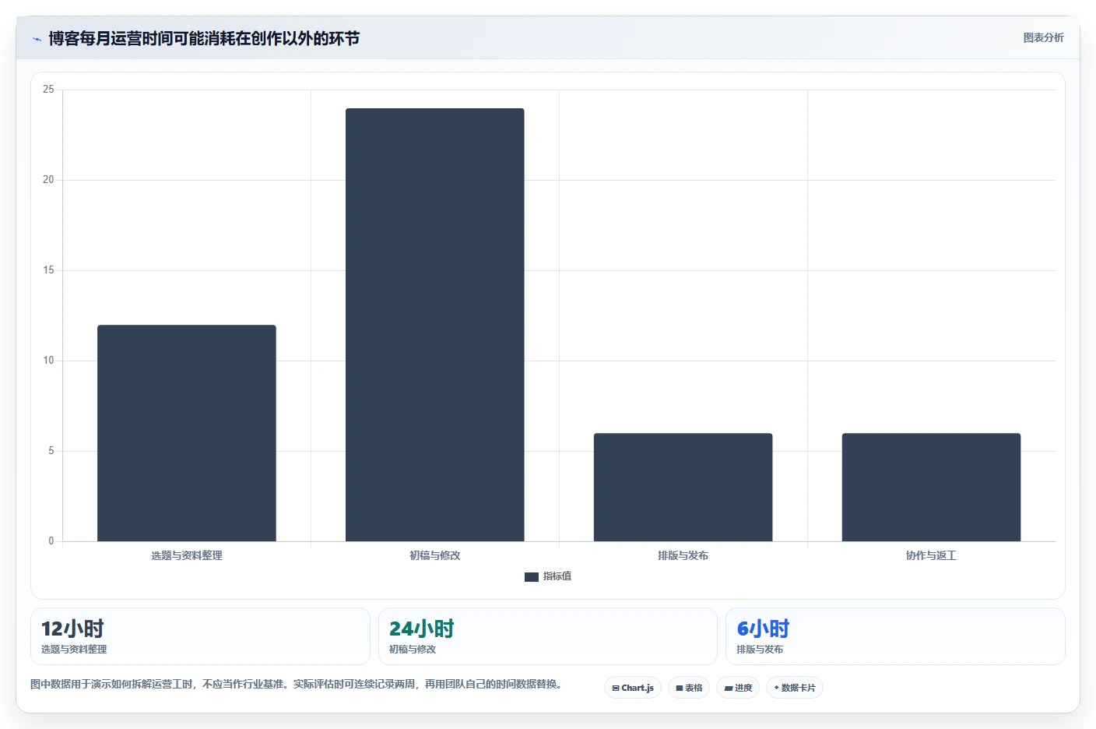Click the 协作与返工 x-axis label
The width and height of the screenshot is (1096, 729).
point(931,555)
